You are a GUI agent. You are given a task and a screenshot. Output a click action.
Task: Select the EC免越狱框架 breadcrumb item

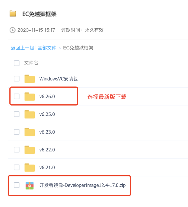tap(78, 48)
